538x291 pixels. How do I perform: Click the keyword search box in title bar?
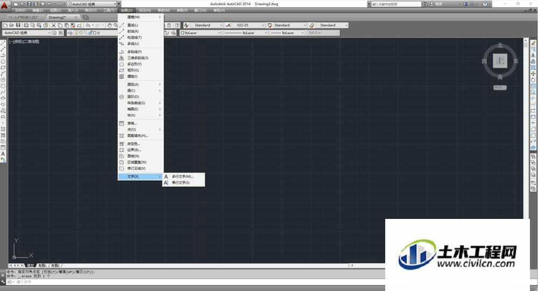[397, 4]
